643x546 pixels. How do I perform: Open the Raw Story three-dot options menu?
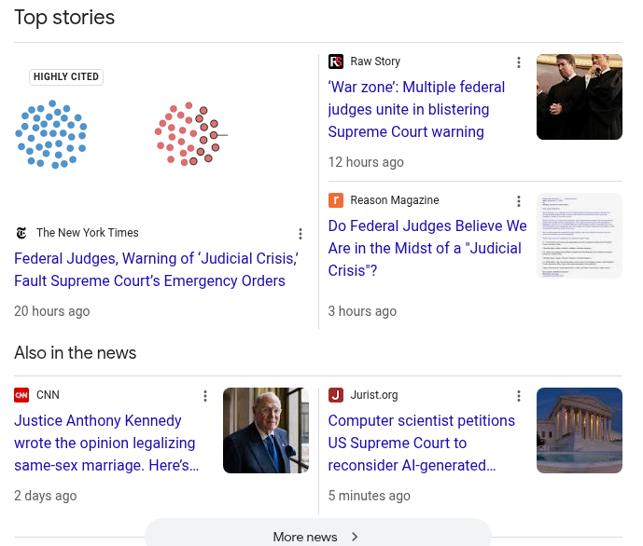519,62
